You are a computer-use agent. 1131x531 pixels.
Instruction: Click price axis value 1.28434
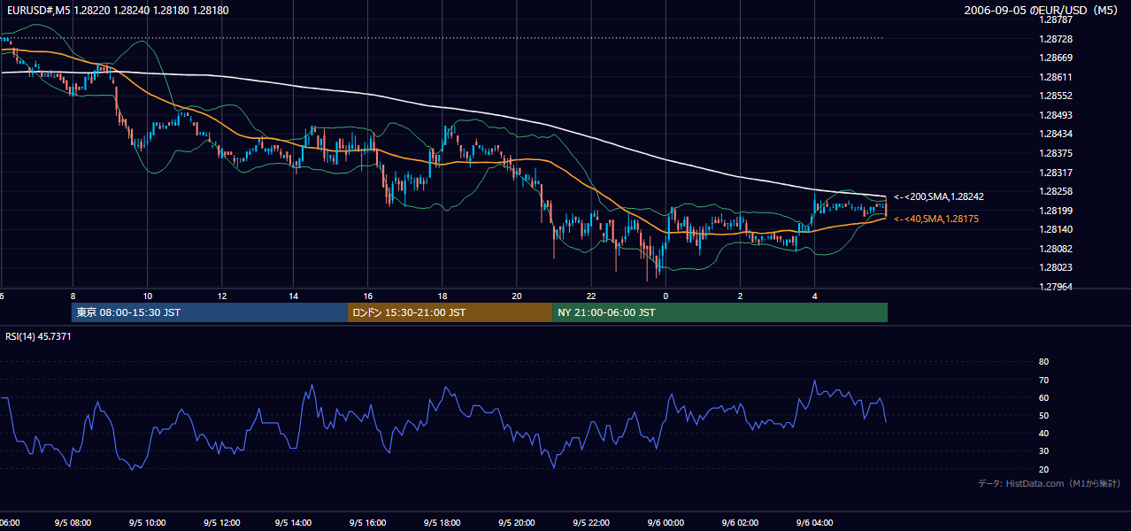[1056, 135]
